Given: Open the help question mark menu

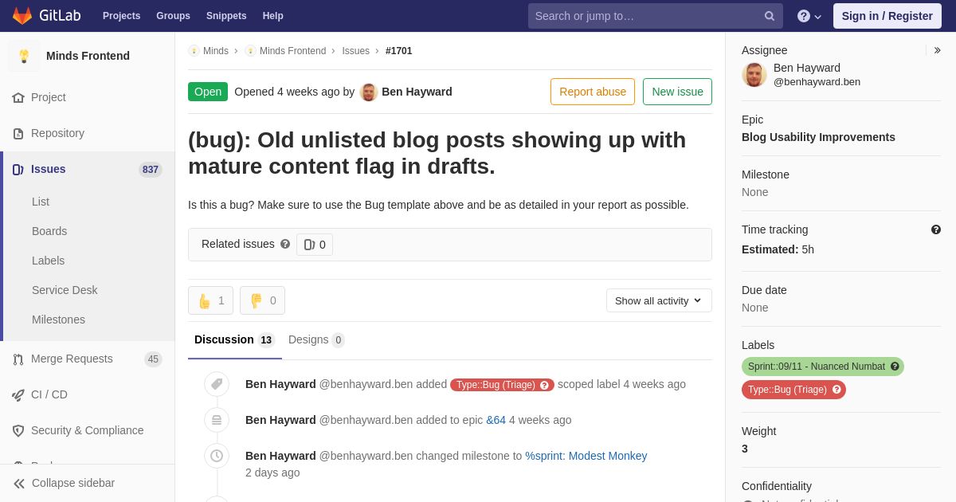Looking at the screenshot, I should 809,16.
